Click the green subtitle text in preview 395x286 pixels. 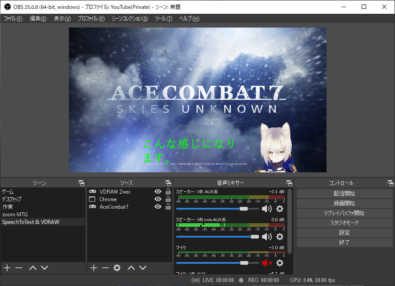pos(189,151)
